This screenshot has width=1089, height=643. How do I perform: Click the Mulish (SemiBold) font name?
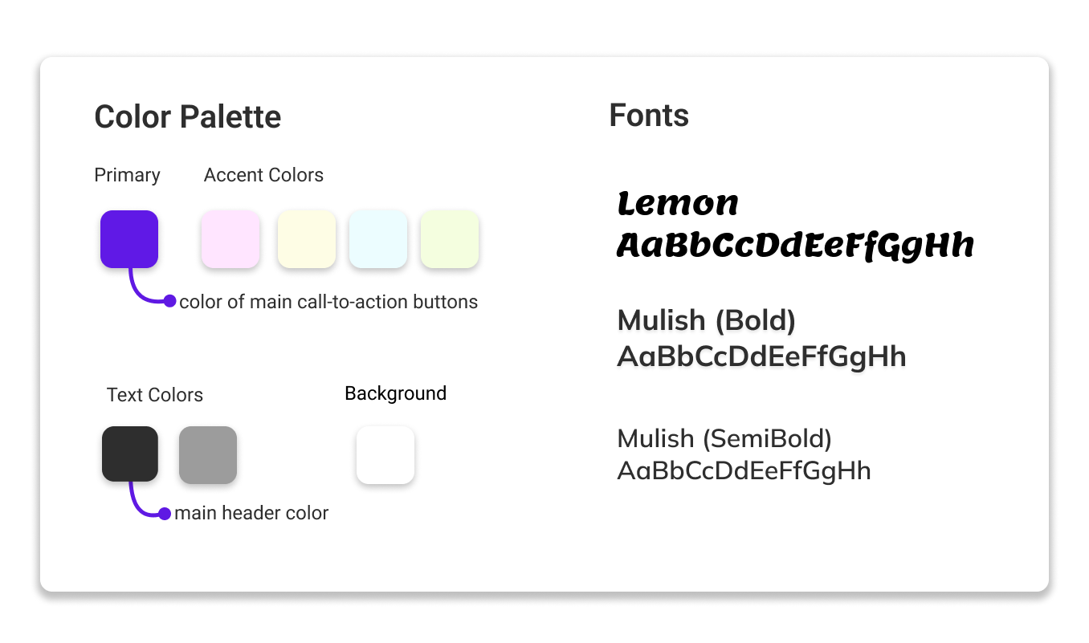coord(724,439)
